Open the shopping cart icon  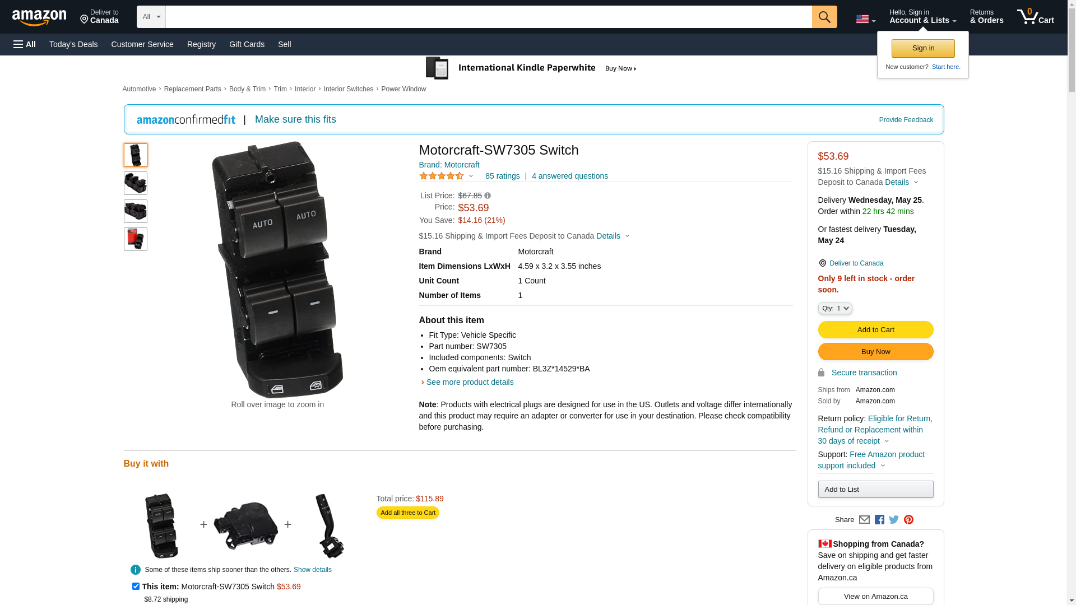point(1035,17)
